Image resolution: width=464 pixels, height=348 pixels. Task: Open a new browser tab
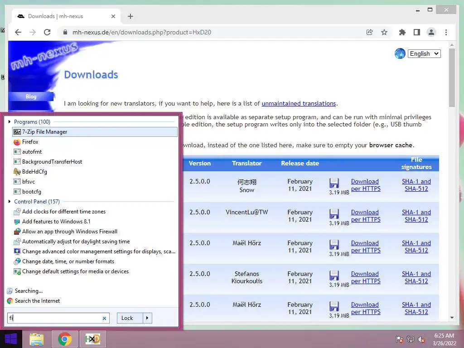(x=130, y=16)
